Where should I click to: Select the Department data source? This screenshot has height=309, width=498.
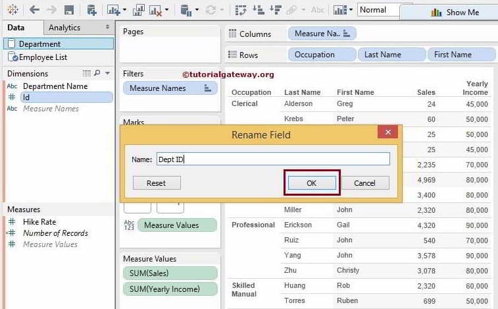coord(59,43)
